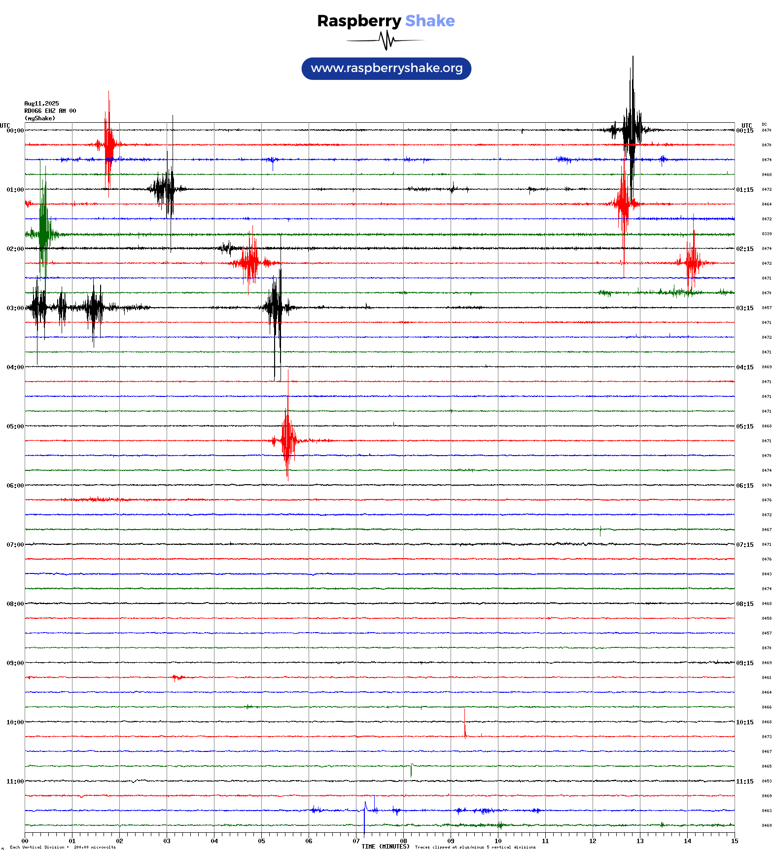Click the RD066 EHZ AM 00 station label
Viewport: 774px width, 854px height.
[x=50, y=111]
